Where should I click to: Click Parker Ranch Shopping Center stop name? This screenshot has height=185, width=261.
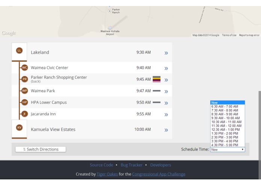pyautogui.click(x=59, y=77)
